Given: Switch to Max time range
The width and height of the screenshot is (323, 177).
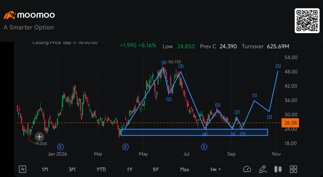Looking at the screenshot, I should tap(185, 169).
